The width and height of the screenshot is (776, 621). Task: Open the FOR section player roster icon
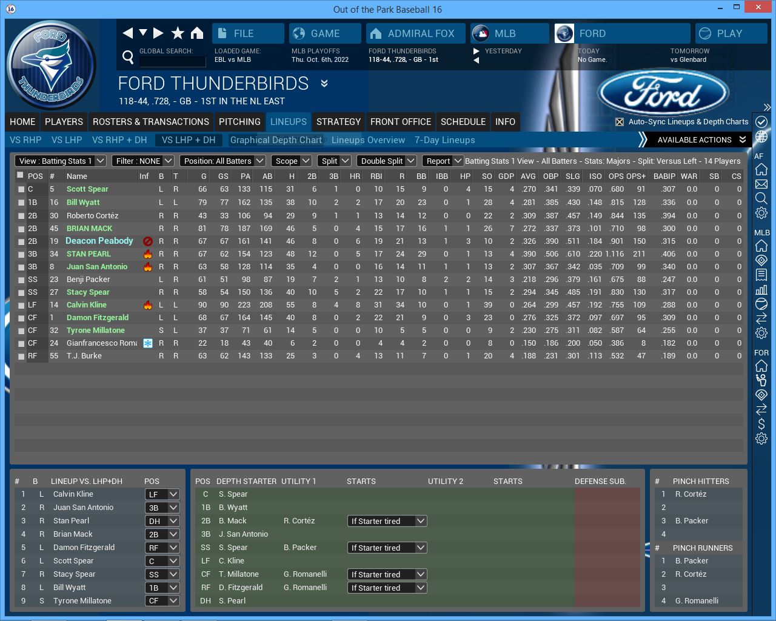761,380
